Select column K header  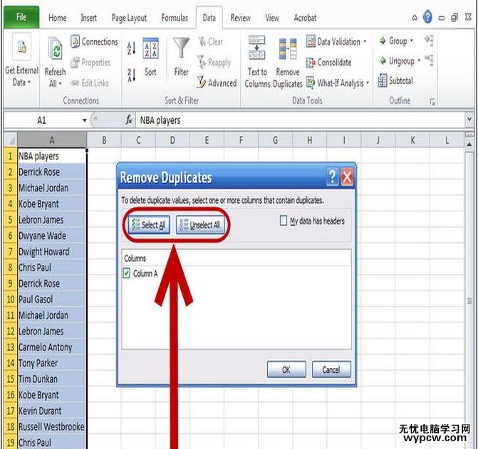click(x=412, y=140)
